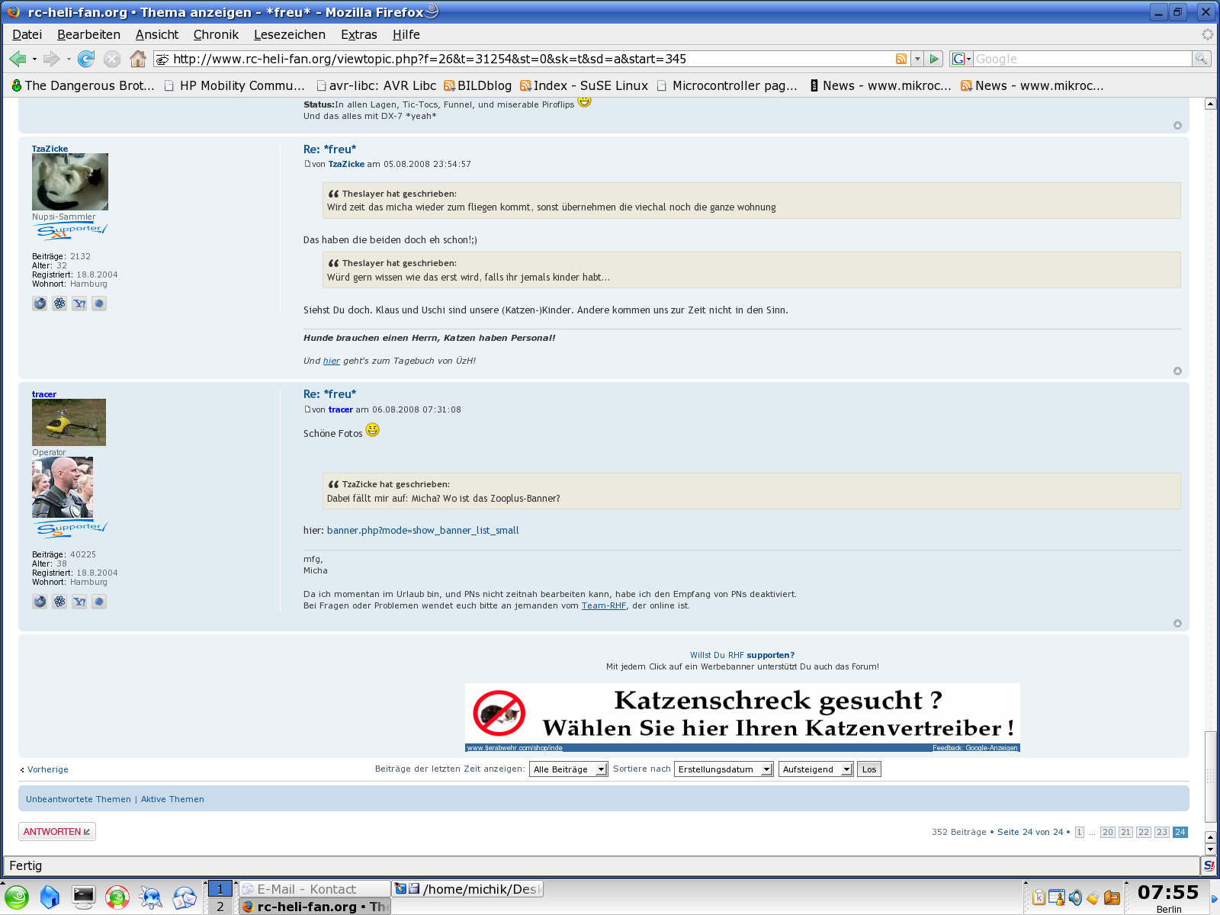
Task: Click the ANTWORTEN reply button
Action: click(x=57, y=831)
